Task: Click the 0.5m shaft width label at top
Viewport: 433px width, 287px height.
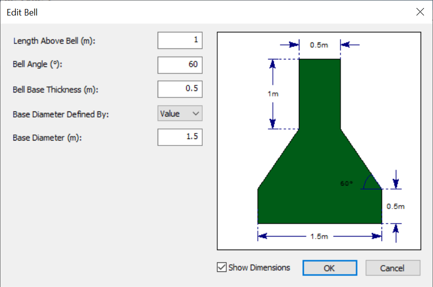Action: point(319,45)
